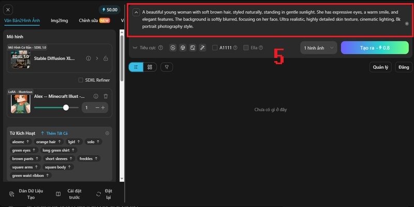The width and height of the screenshot is (414, 207).
Task: Click the Tạo ra generate button
Action: click(x=375, y=48)
